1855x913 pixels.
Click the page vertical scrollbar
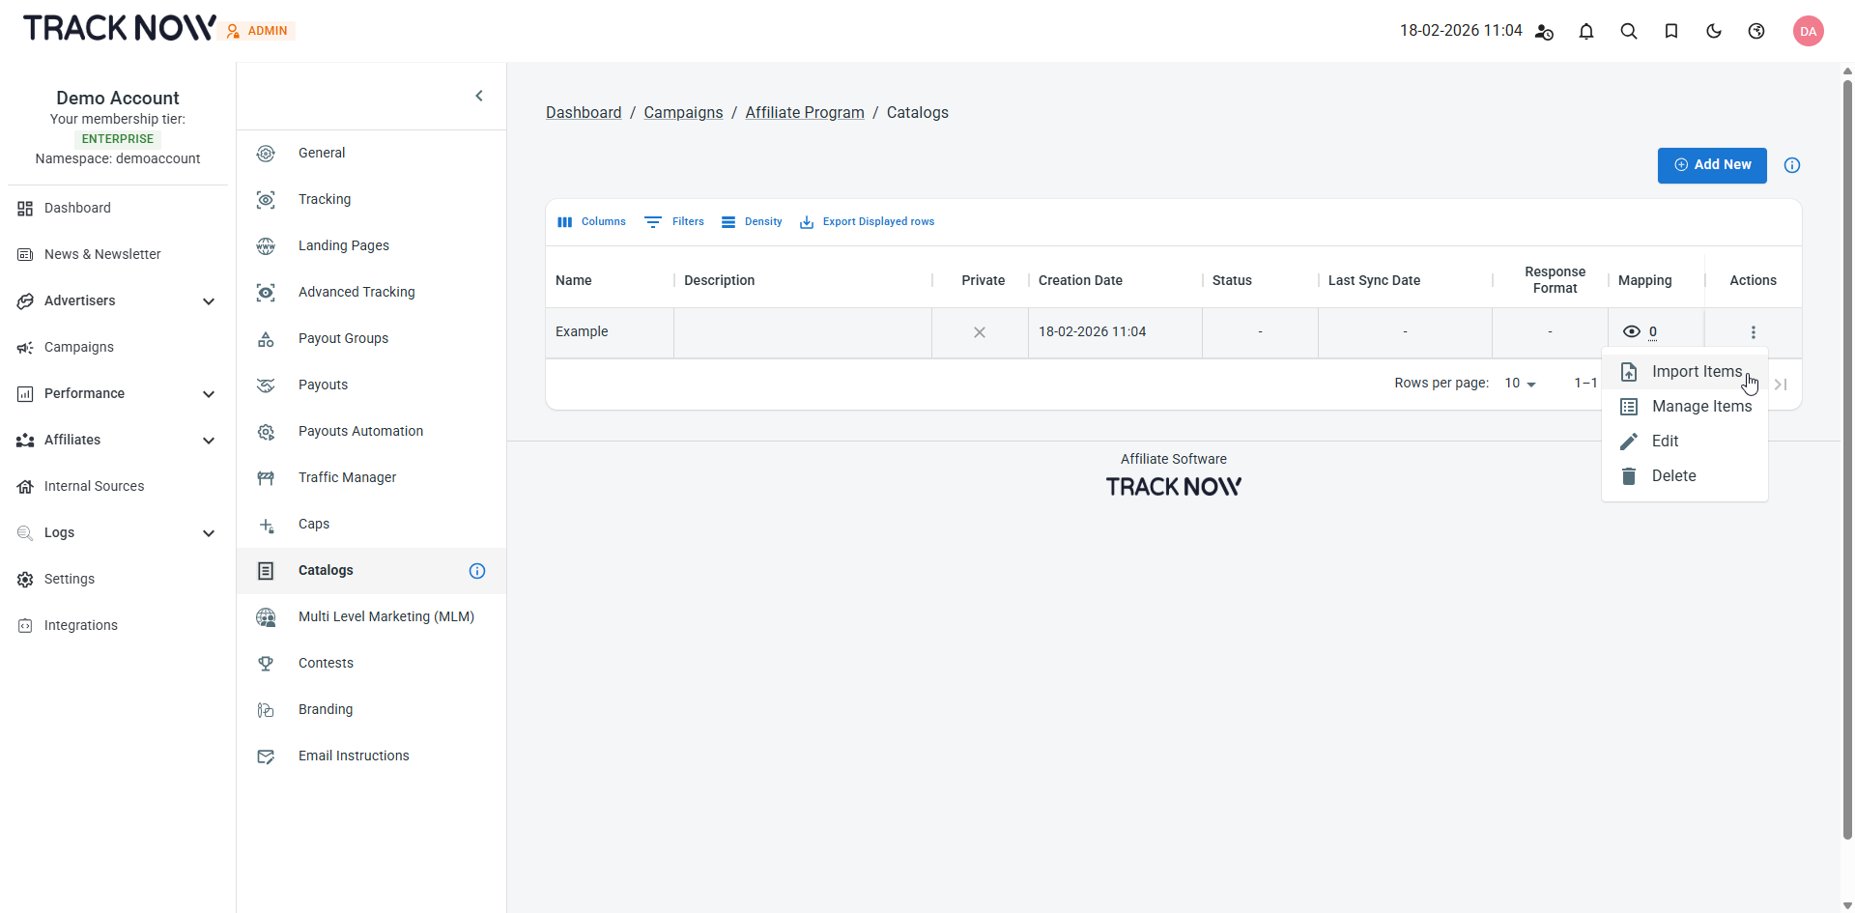1847,454
